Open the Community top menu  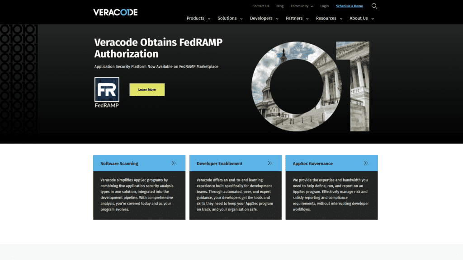pos(299,6)
